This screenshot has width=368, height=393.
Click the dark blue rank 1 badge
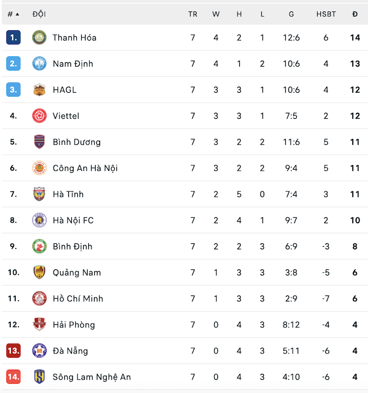14,37
